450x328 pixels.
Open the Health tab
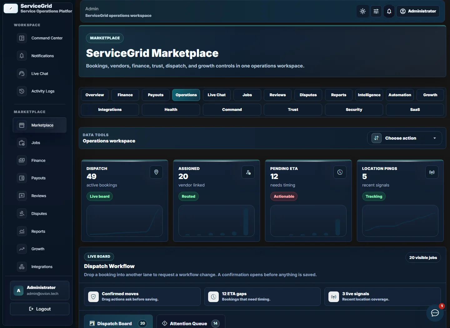(171, 110)
